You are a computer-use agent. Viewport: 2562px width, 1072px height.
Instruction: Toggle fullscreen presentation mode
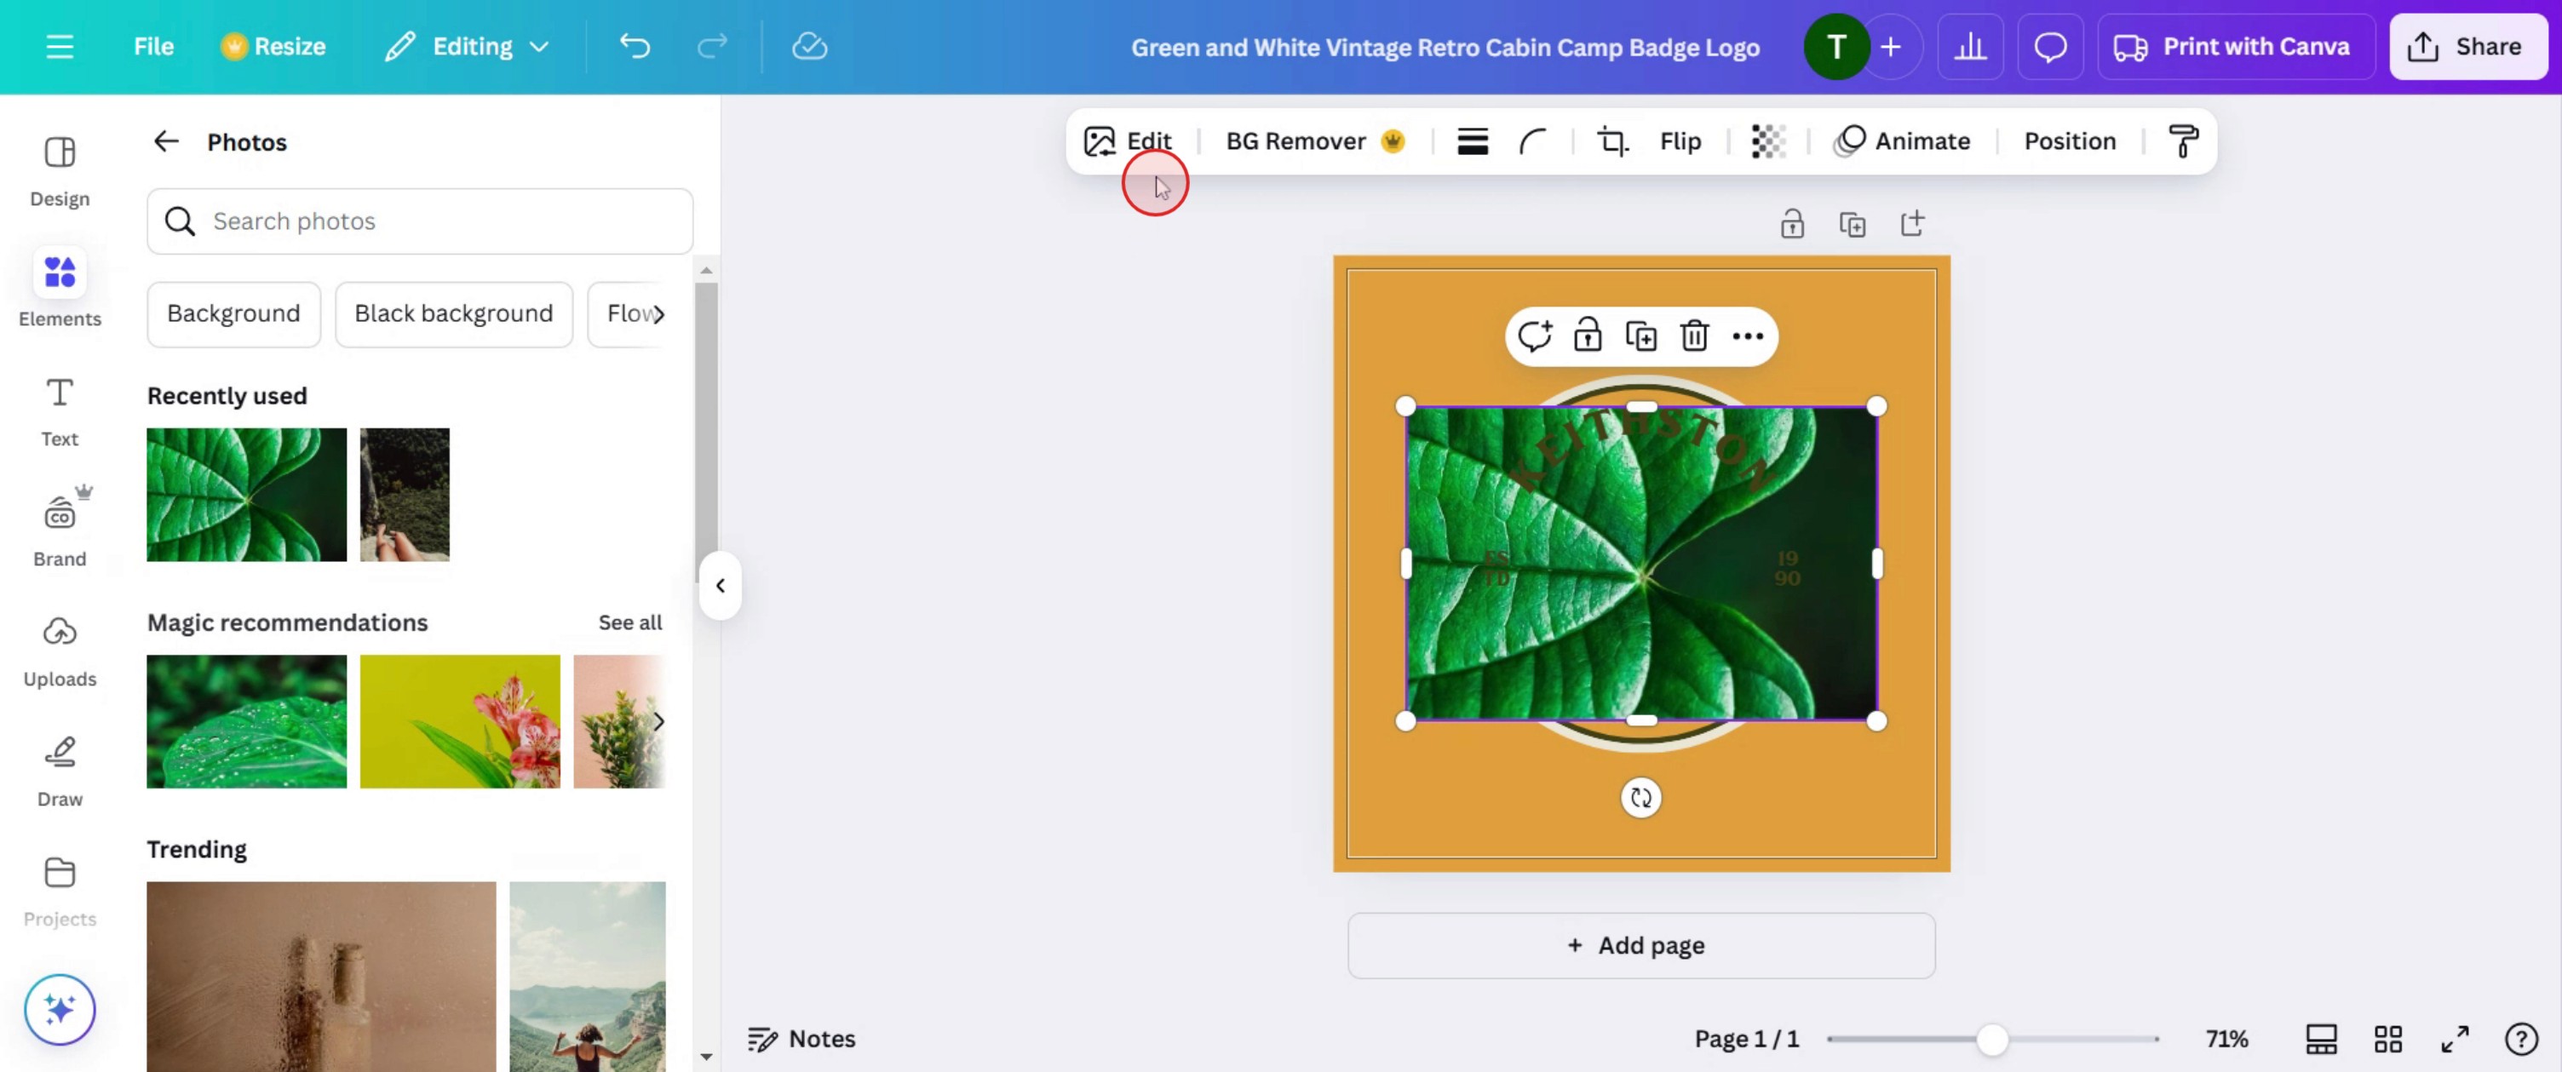click(2455, 1039)
